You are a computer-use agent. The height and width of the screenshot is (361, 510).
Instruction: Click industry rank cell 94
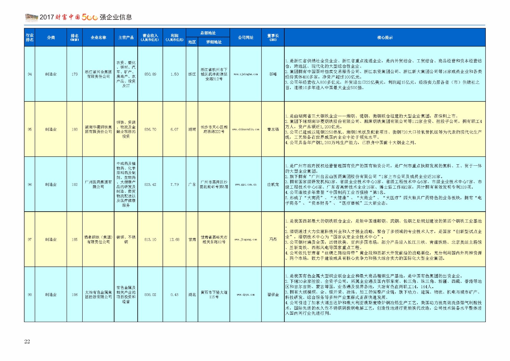pos(30,74)
